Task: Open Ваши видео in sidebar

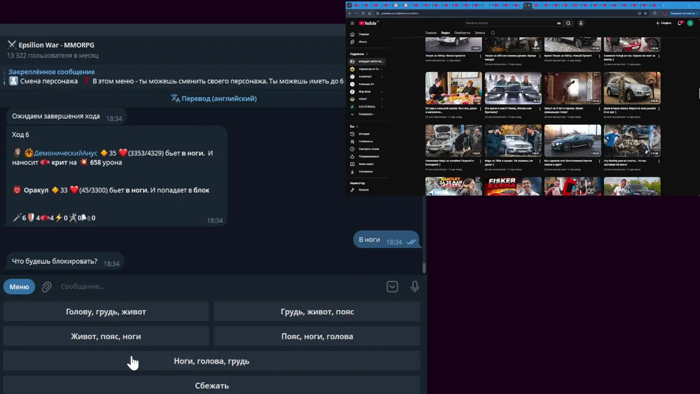Action: coord(367,164)
